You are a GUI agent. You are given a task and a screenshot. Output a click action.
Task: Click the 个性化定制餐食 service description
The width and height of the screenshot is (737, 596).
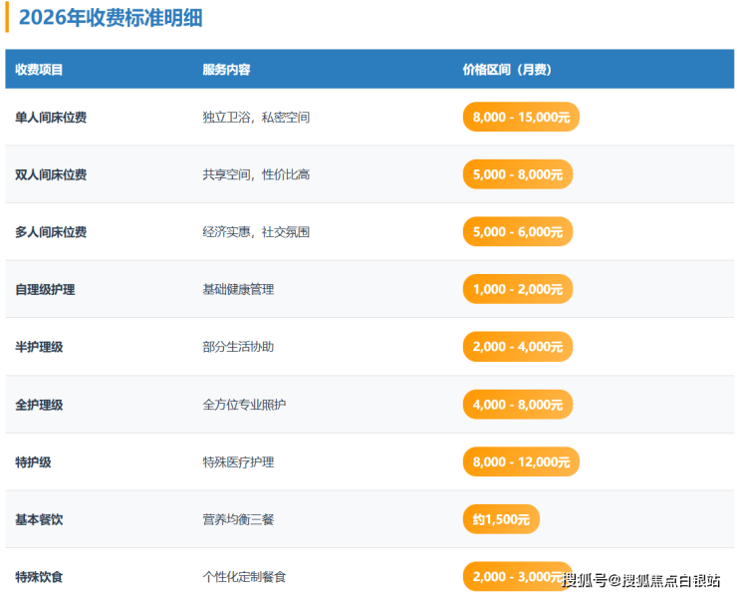(x=244, y=576)
